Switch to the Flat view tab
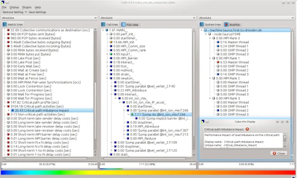The width and height of the screenshot is (297, 178). pos(130,24)
